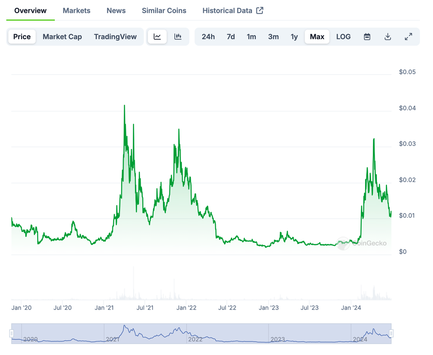433x355 pixels.
Task: Select the line chart icon
Action: [x=157, y=36]
